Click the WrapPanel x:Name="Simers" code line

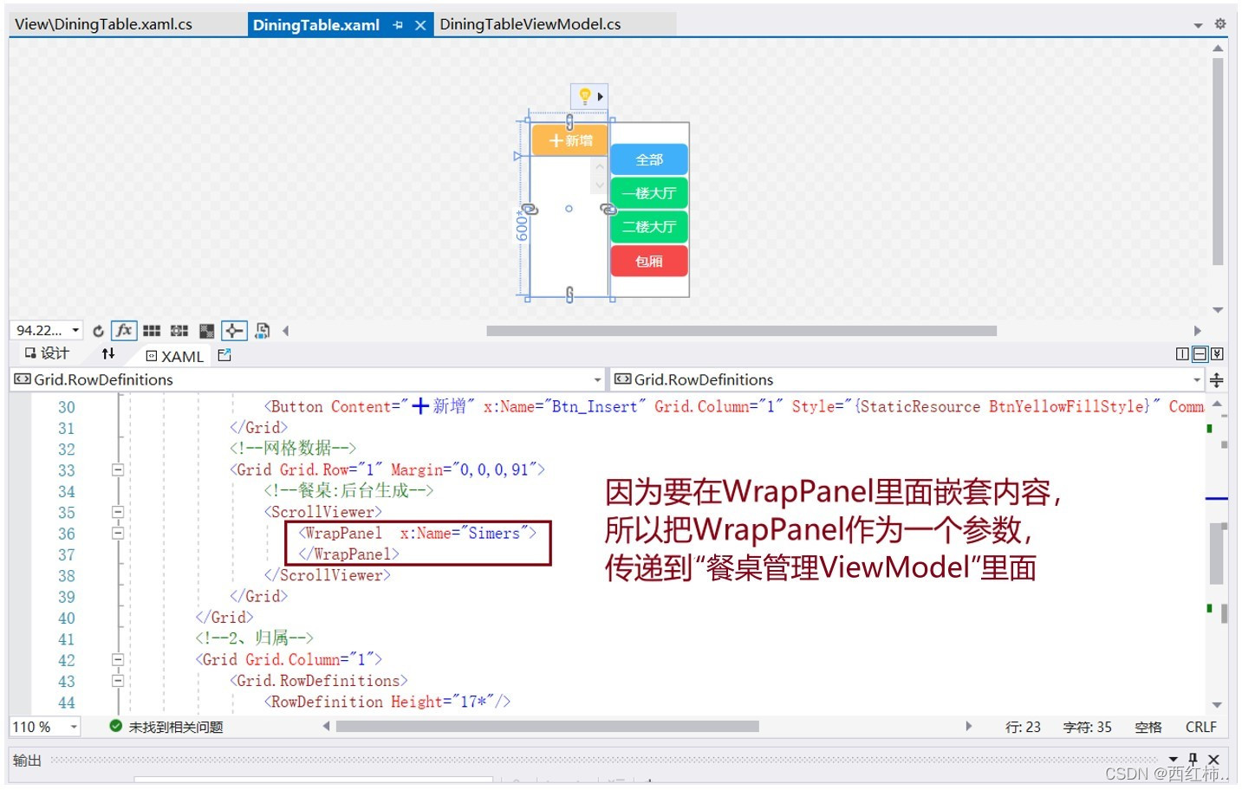[418, 534]
